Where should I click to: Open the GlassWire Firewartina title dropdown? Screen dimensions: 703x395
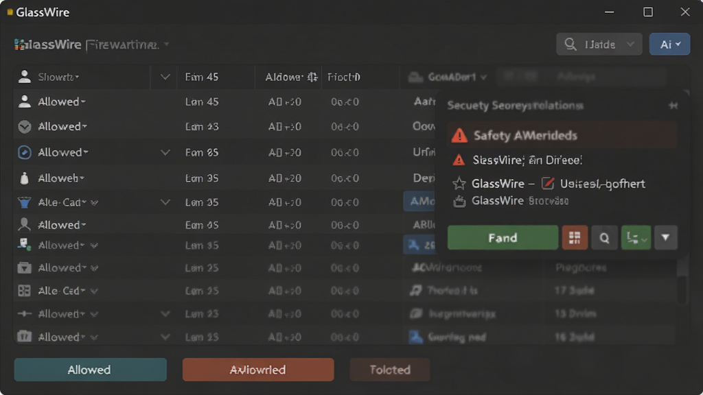tap(166, 44)
